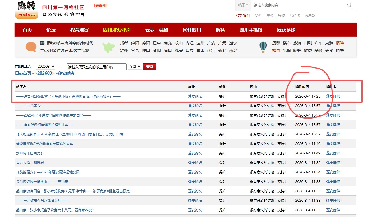
Task: Expand the 202603 month dropdown
Action: point(45,66)
